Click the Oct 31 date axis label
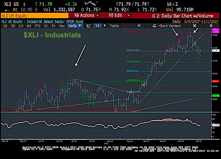 [199, 141]
